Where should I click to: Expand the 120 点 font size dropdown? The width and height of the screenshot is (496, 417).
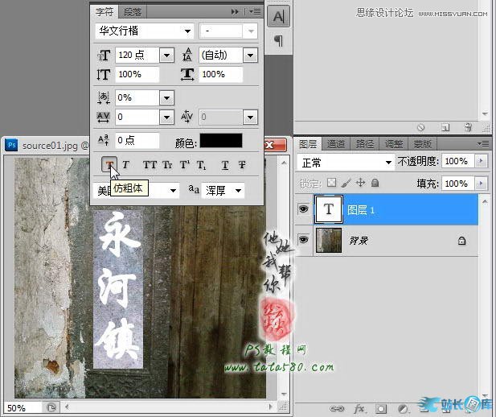coord(167,56)
